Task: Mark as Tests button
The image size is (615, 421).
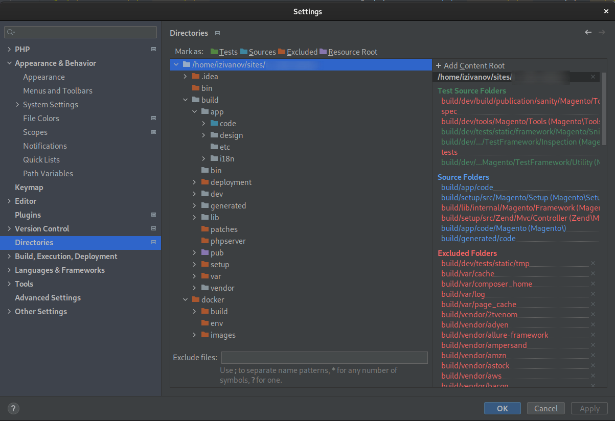Action: tap(224, 52)
